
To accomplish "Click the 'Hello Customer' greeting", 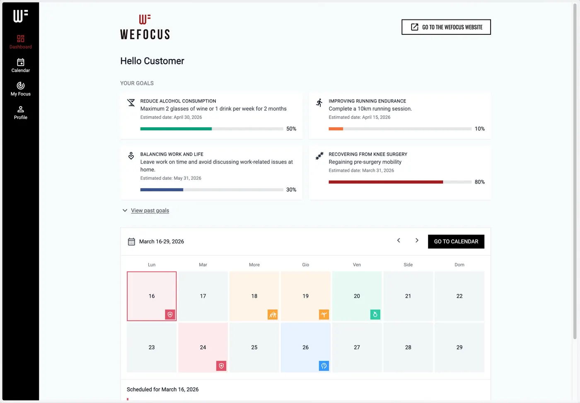I will [x=152, y=61].
